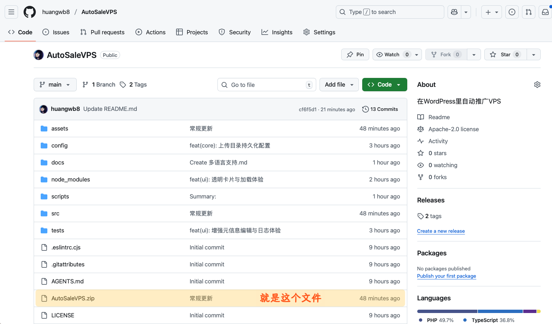
Task: Edit repository details via About gear
Action: point(537,85)
